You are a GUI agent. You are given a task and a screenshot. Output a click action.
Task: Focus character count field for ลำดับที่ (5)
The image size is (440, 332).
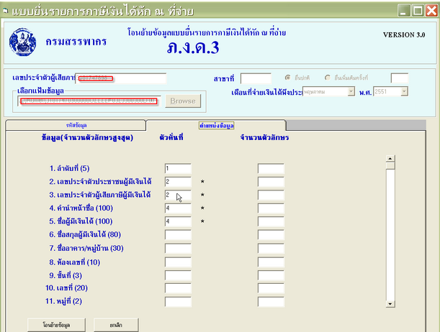271,169
